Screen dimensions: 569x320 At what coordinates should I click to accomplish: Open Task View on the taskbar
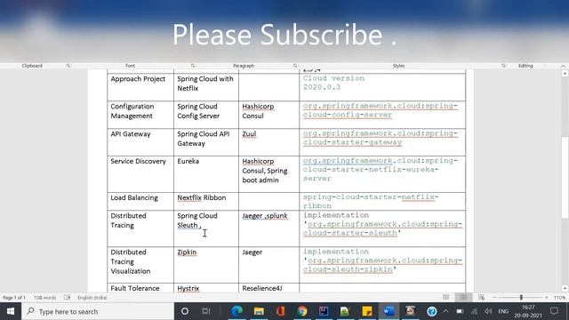coord(206,311)
